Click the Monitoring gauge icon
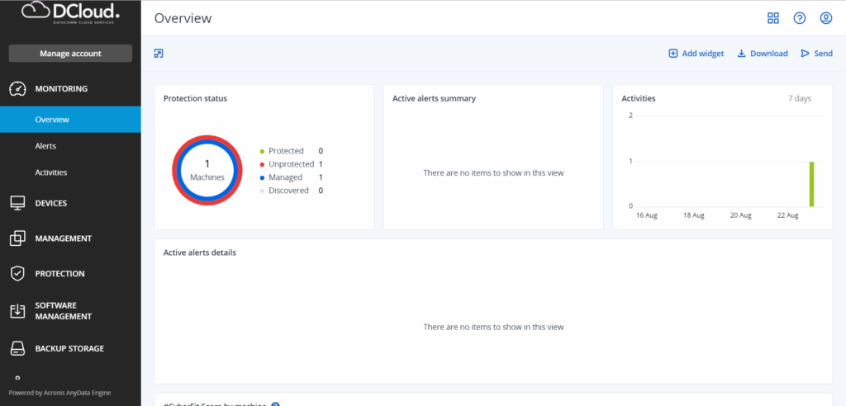This screenshot has width=846, height=406. pyautogui.click(x=17, y=88)
